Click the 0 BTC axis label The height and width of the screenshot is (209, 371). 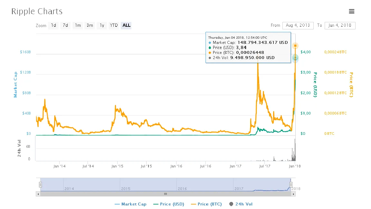click(329, 134)
